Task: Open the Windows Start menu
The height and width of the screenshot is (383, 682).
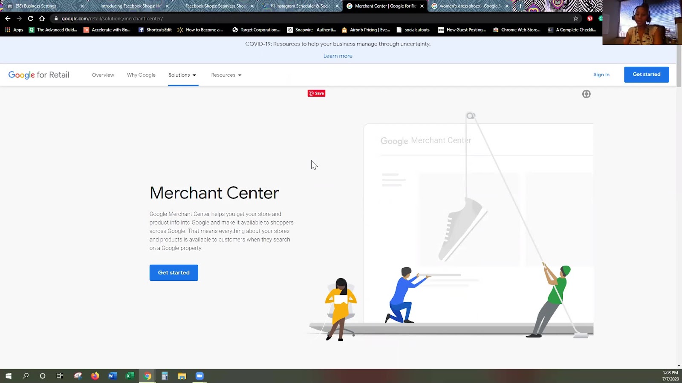Action: 9,376
